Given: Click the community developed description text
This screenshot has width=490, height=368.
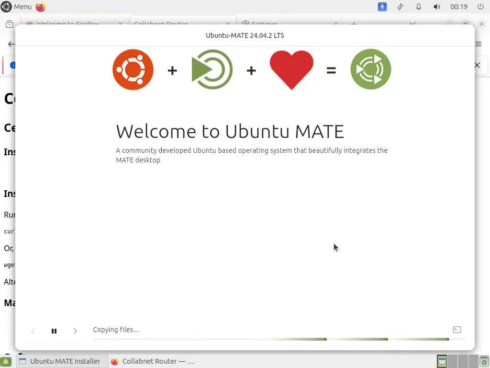Looking at the screenshot, I should point(252,155).
